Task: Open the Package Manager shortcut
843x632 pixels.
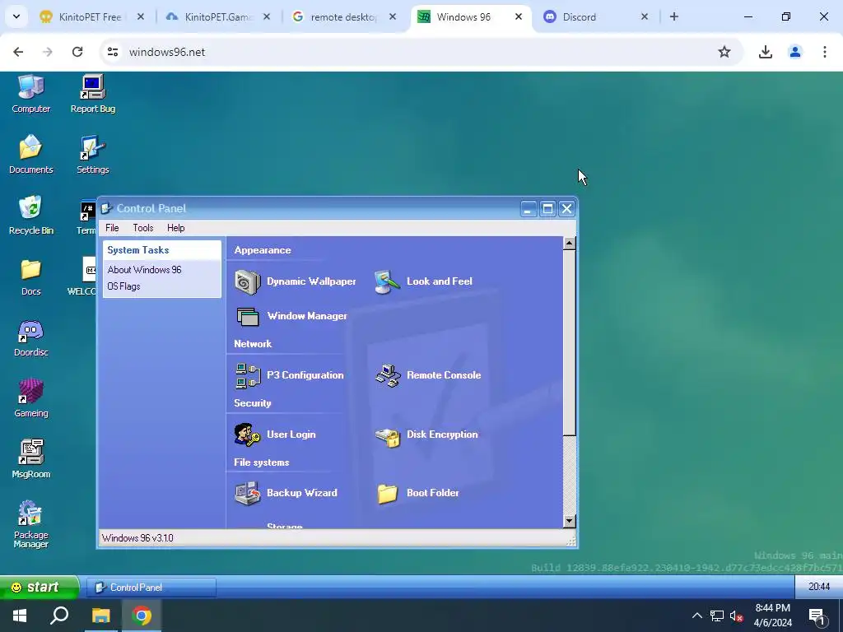Action: click(30, 524)
